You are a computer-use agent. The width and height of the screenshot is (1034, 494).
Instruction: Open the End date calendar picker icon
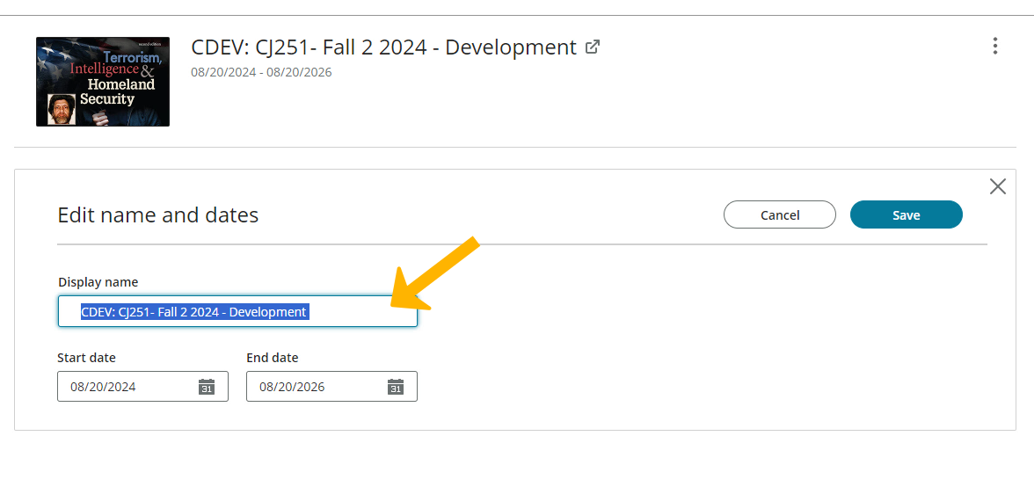pos(395,387)
